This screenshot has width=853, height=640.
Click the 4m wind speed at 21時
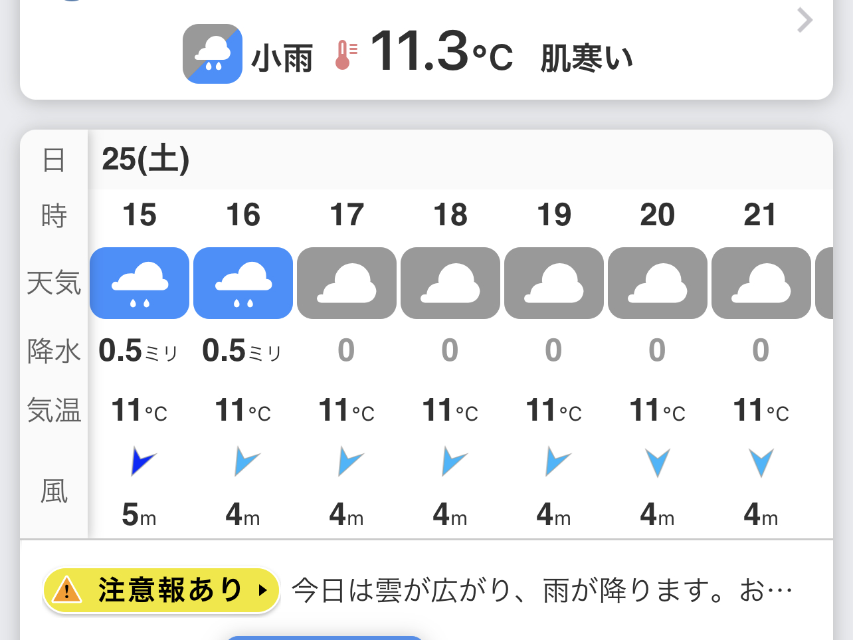pyautogui.click(x=761, y=514)
